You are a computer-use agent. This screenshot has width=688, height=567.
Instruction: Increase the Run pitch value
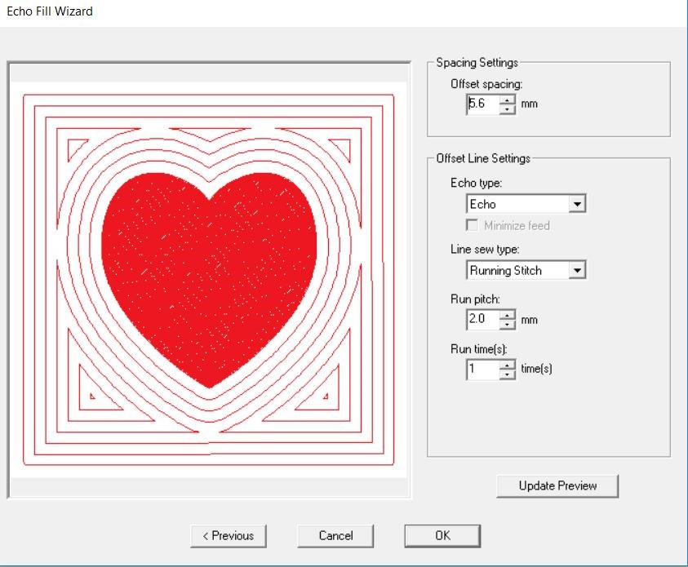click(508, 316)
